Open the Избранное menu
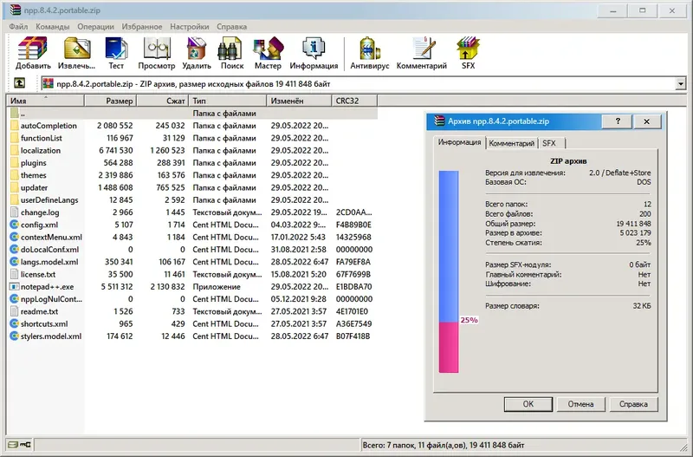This screenshot has width=693, height=457. coord(142,27)
